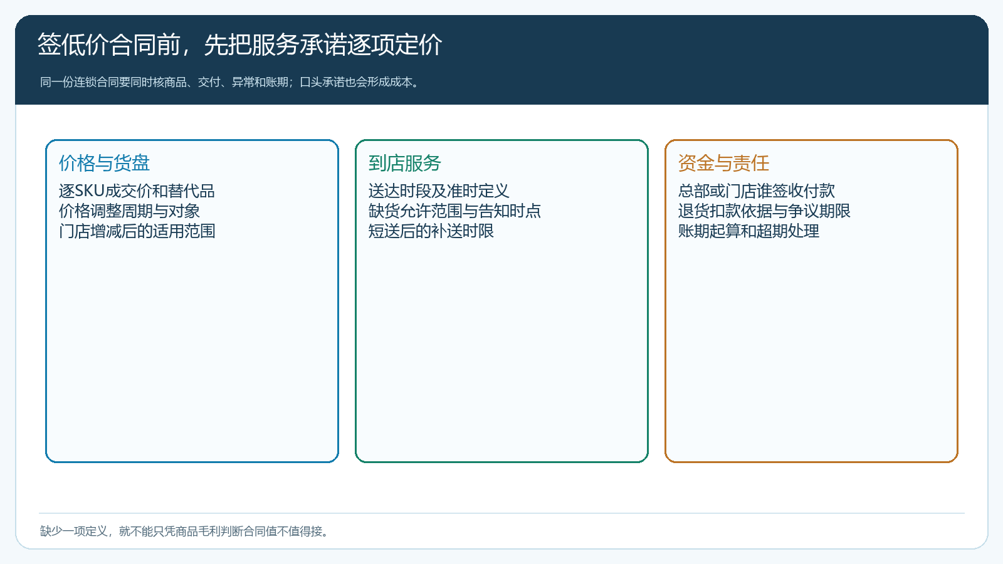Click the line 退货扣款依据与争议期限
Image resolution: width=1003 pixels, height=564 pixels.
point(764,211)
